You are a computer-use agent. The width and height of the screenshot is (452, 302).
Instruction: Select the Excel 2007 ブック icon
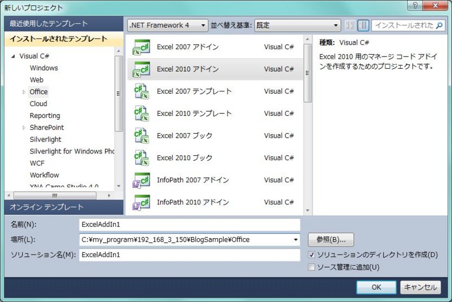(141, 135)
